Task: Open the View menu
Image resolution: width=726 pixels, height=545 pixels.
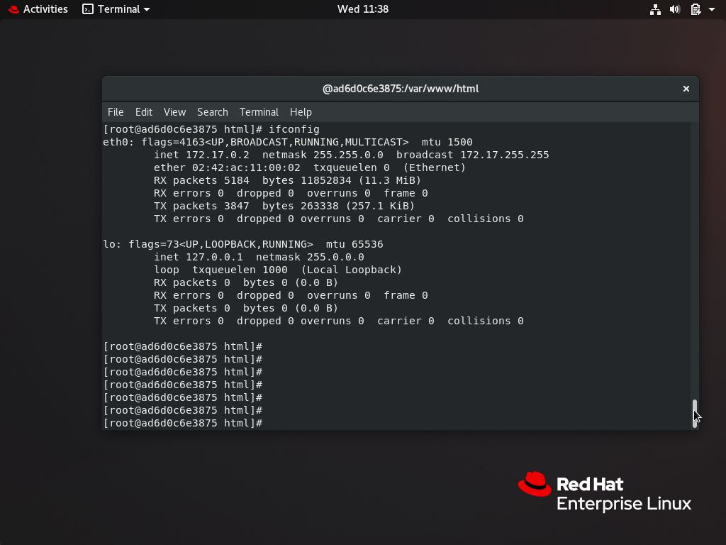Action: click(x=174, y=111)
